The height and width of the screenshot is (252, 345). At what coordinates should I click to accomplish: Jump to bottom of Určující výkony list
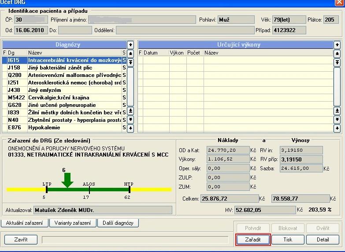coord(337,111)
